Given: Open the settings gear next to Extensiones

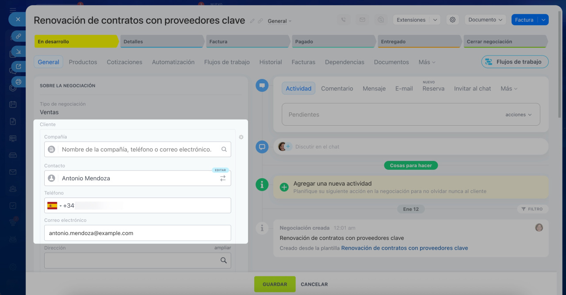Looking at the screenshot, I should [452, 20].
